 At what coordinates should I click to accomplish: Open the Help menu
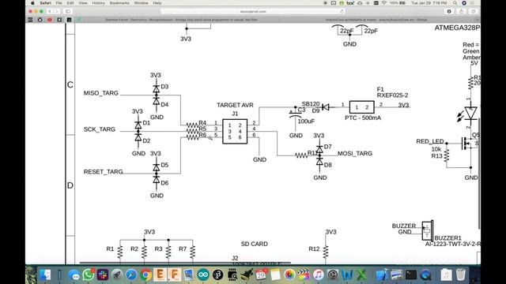tap(157, 3)
